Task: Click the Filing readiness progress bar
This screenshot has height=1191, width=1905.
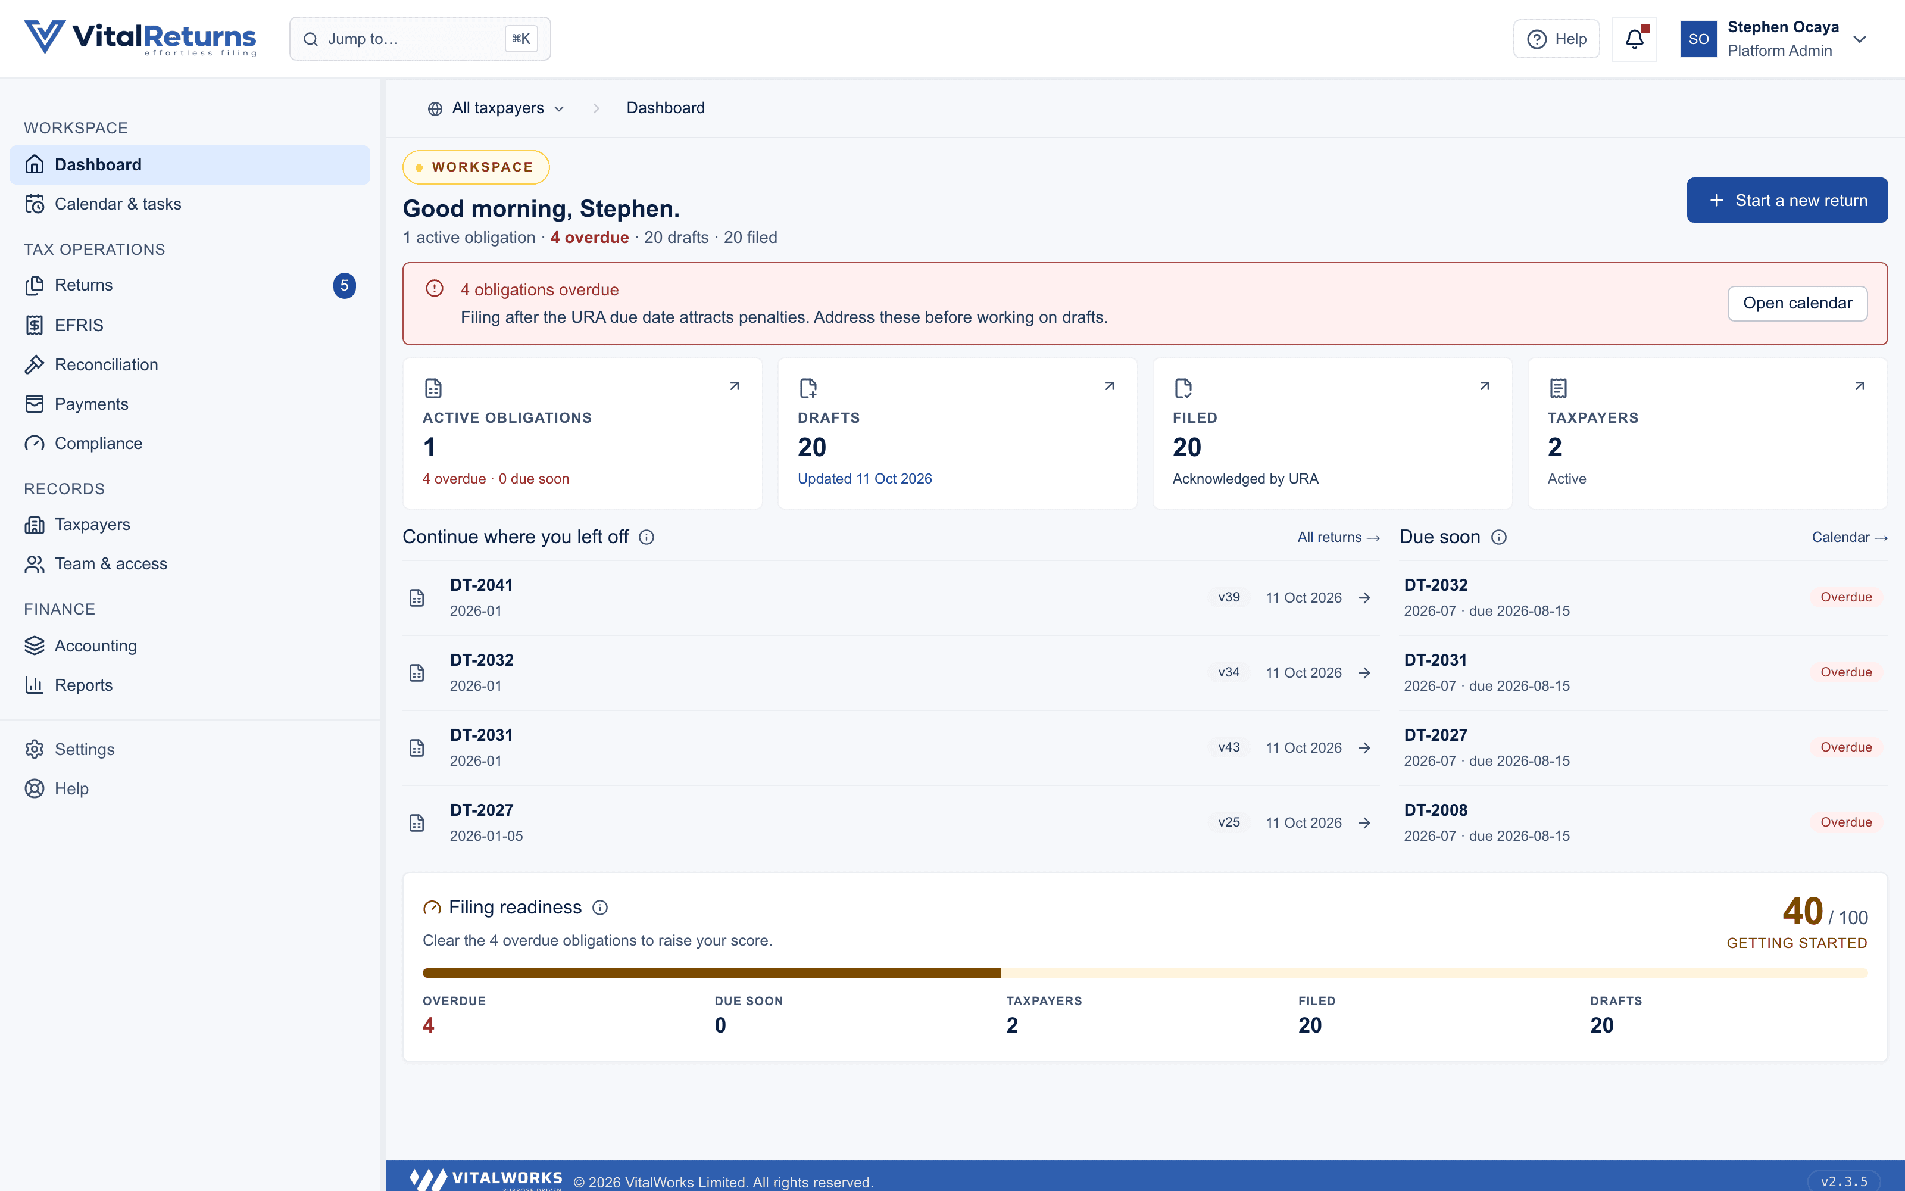Action: click(x=1145, y=973)
